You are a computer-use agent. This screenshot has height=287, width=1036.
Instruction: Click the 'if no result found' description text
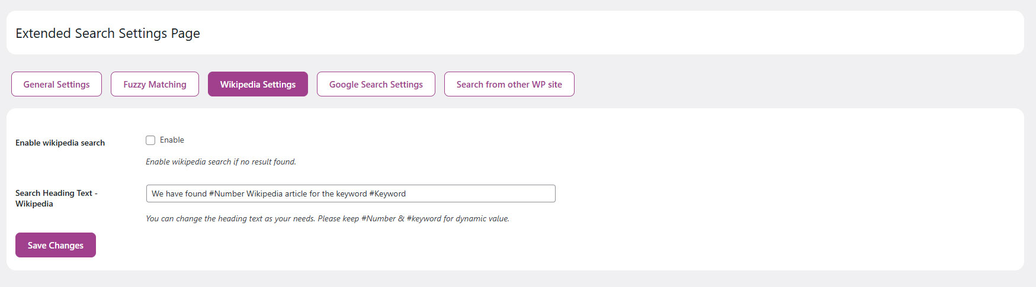tap(220, 162)
